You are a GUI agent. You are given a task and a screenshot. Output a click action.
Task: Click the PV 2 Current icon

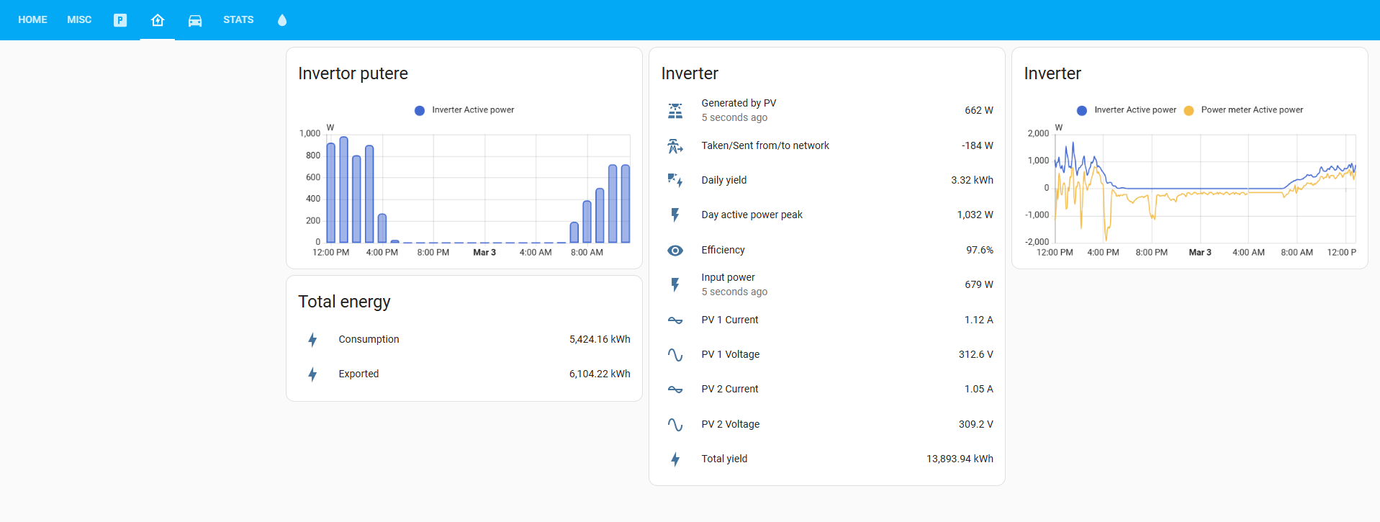[675, 390]
